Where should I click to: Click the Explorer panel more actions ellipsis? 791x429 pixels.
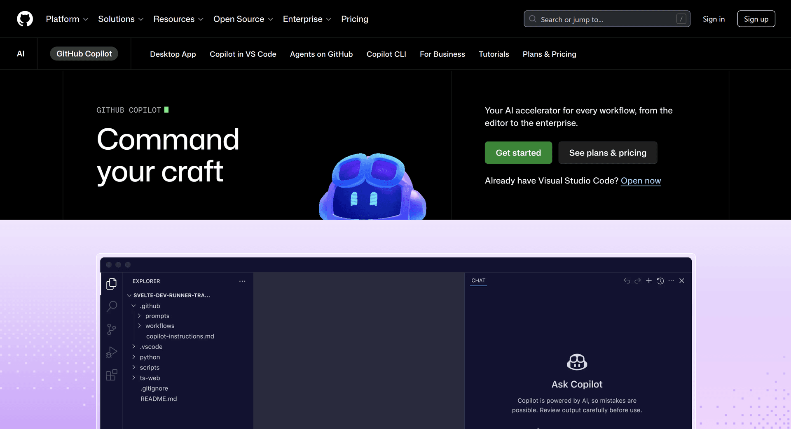tap(242, 281)
